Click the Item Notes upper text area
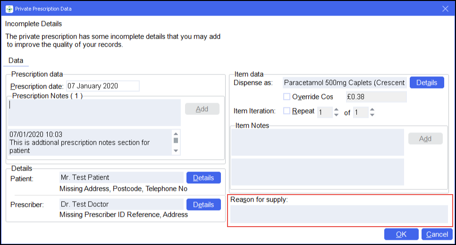This screenshot has height=245, width=456. point(317,142)
